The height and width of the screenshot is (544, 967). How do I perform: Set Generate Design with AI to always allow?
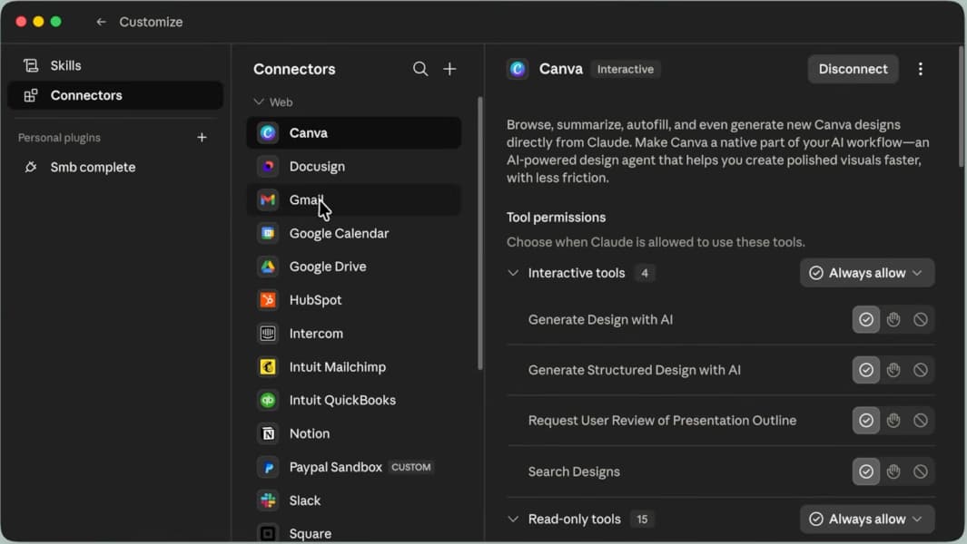(866, 320)
